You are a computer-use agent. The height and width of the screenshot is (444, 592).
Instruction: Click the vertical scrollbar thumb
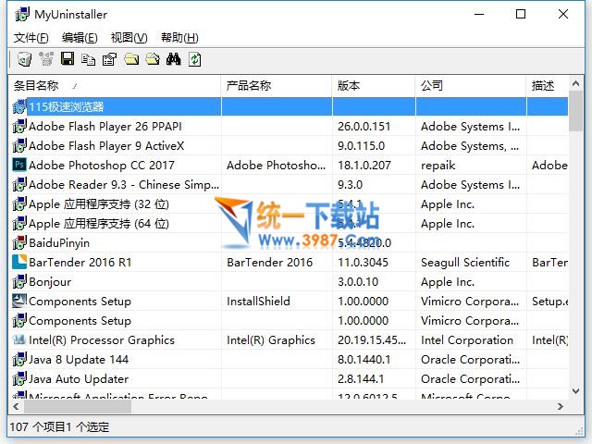pyautogui.click(x=575, y=111)
